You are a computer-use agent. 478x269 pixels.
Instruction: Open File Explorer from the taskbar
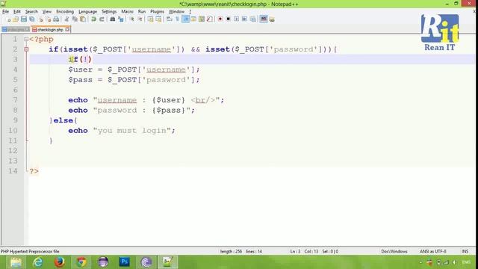16,262
